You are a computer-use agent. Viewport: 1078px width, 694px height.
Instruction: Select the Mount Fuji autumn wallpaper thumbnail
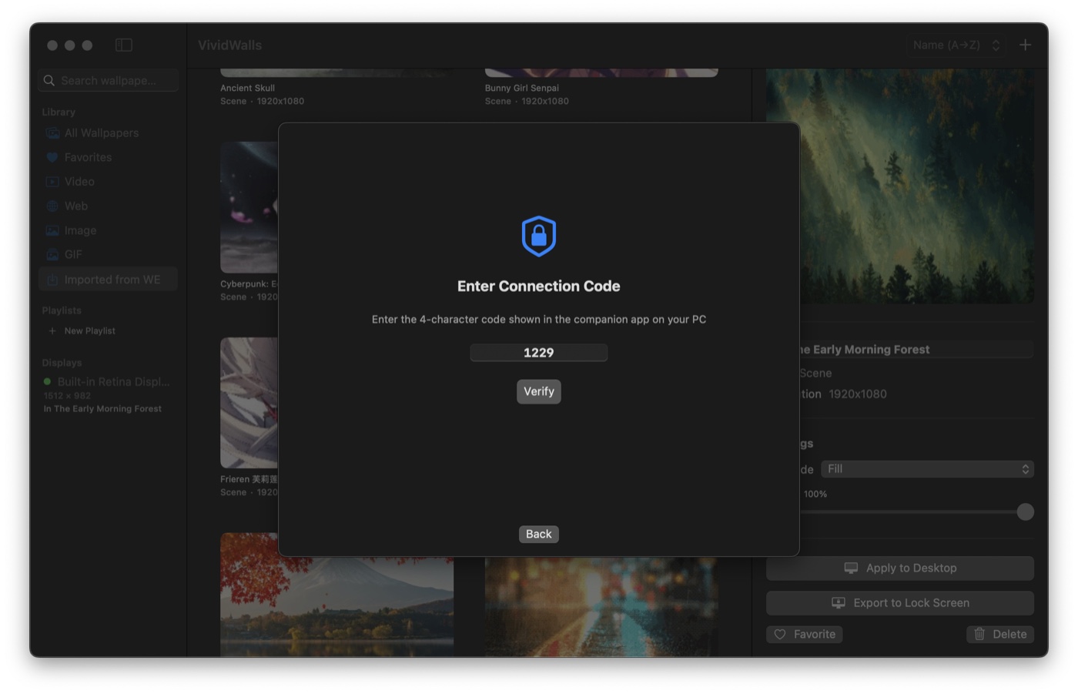[336, 606]
